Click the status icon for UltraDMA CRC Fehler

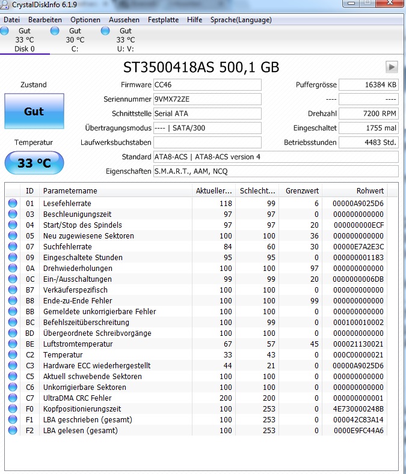tap(13, 398)
